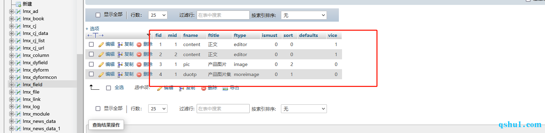Select lmx_dyfield in the table tree
This screenshot has width=545, height=133.
[35, 63]
